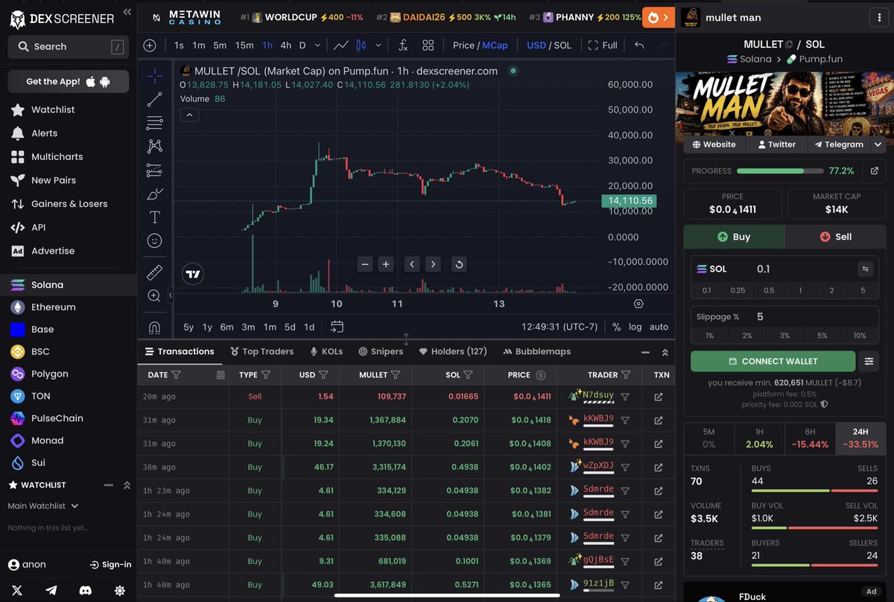Open the chart layout grid icon
This screenshot has width=894, height=602.
428,45
